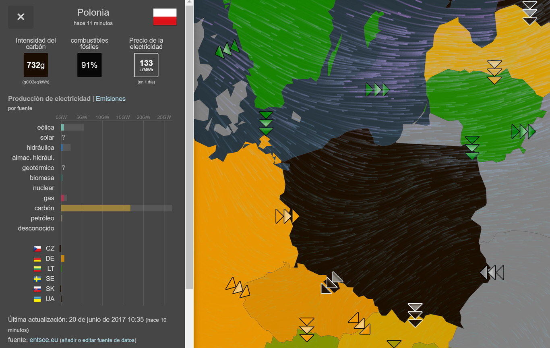The image size is (550, 348).
Task: Click the Polish flag icon in the header
Action: tap(164, 17)
